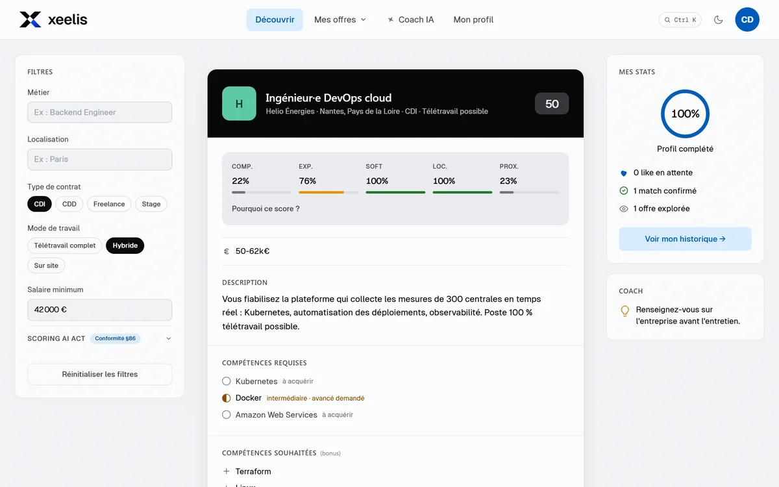Click the Pourquoi ce score ? link
Screen dimensions: 779x487
pos(266,209)
